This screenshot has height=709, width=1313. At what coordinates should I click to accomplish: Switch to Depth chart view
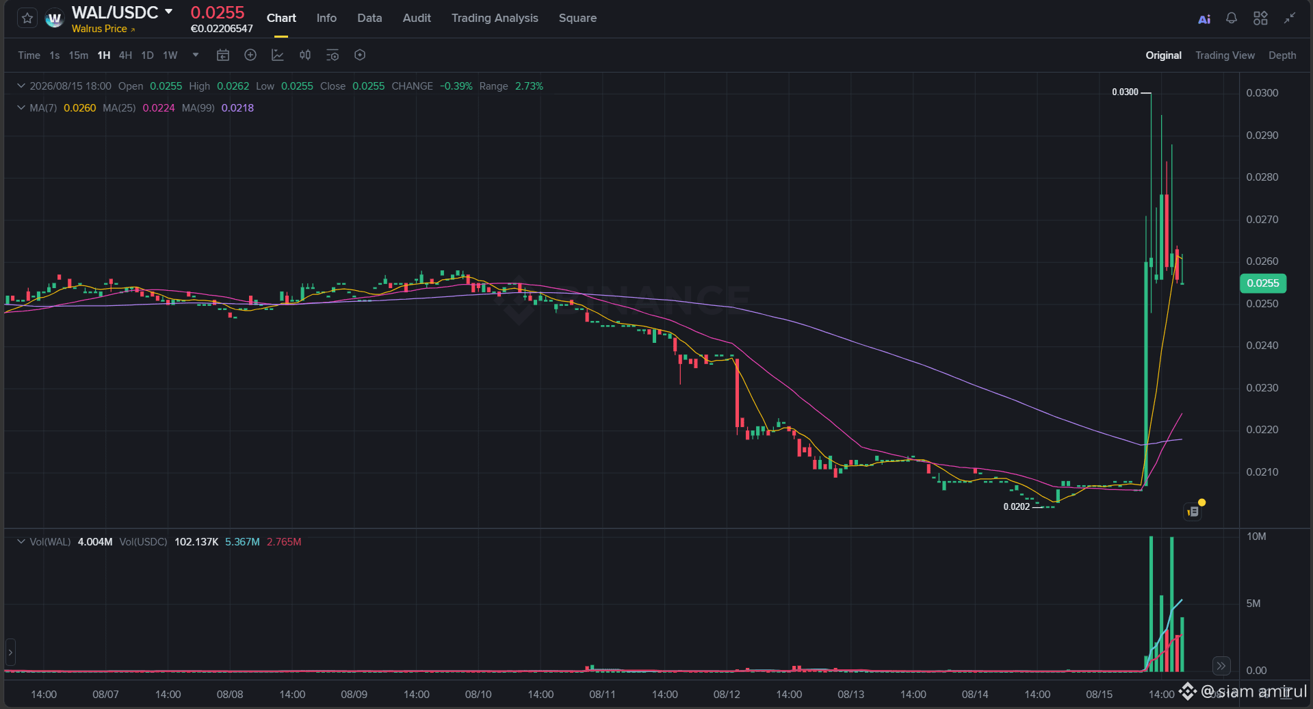coord(1282,55)
